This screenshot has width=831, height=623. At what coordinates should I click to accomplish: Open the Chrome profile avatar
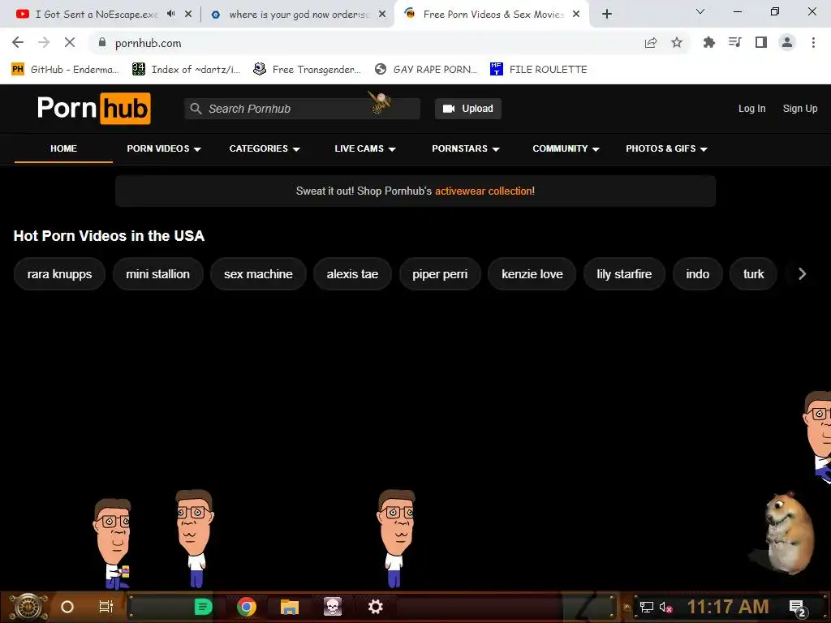[787, 42]
